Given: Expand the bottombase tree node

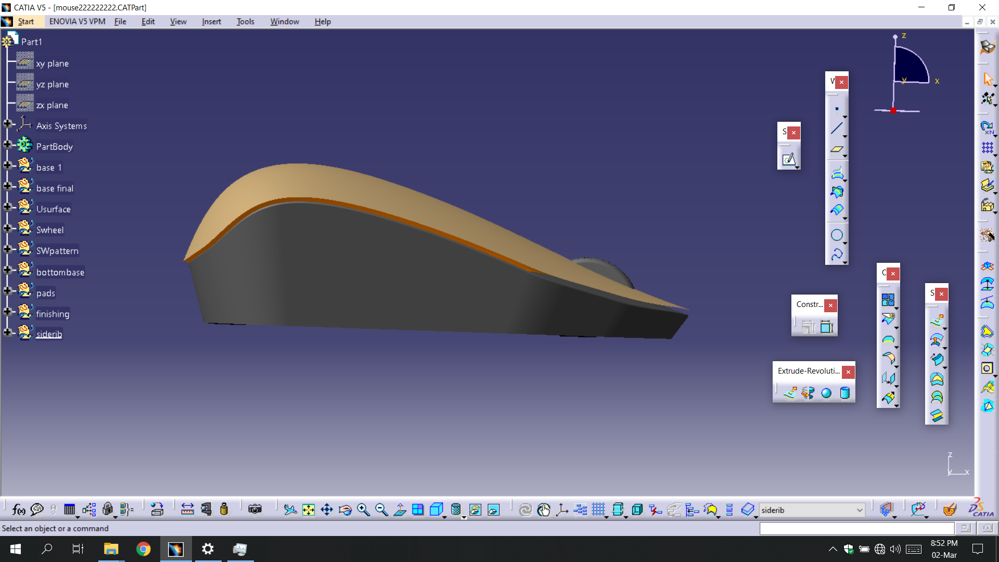Looking at the screenshot, I should pyautogui.click(x=7, y=270).
